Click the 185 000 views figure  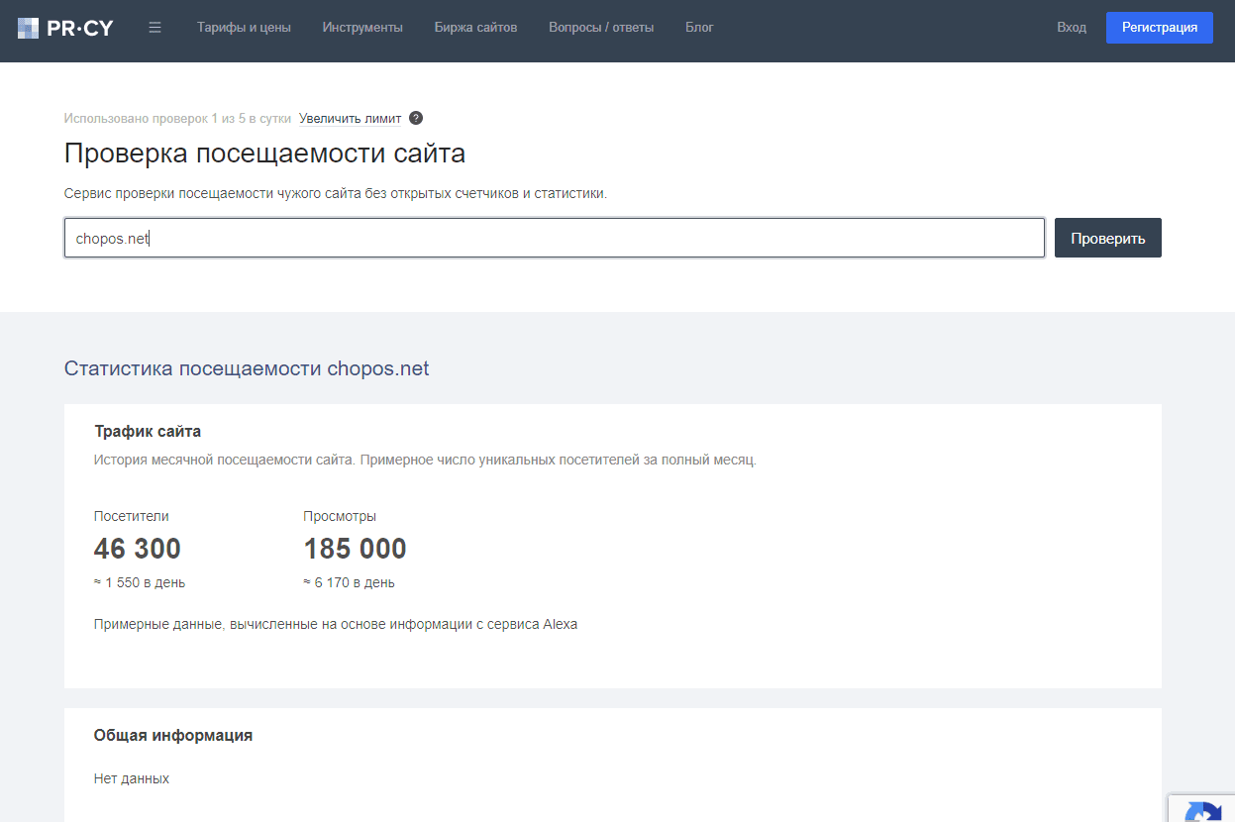click(x=355, y=548)
